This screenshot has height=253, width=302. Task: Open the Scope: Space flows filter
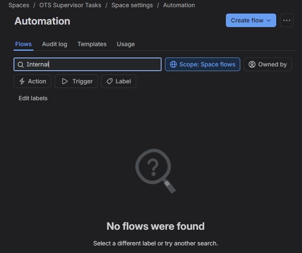[x=203, y=64]
